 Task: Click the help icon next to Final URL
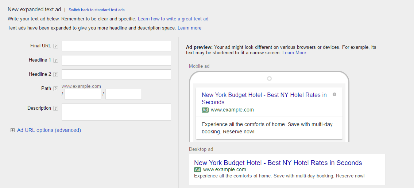[x=55, y=46]
